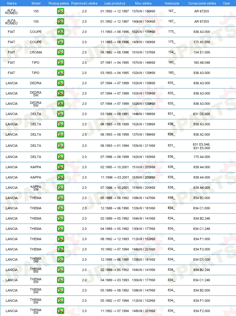236x316 pixels.
Task: Click the Rodzaj paliwa column header
Action: tap(59, 3)
